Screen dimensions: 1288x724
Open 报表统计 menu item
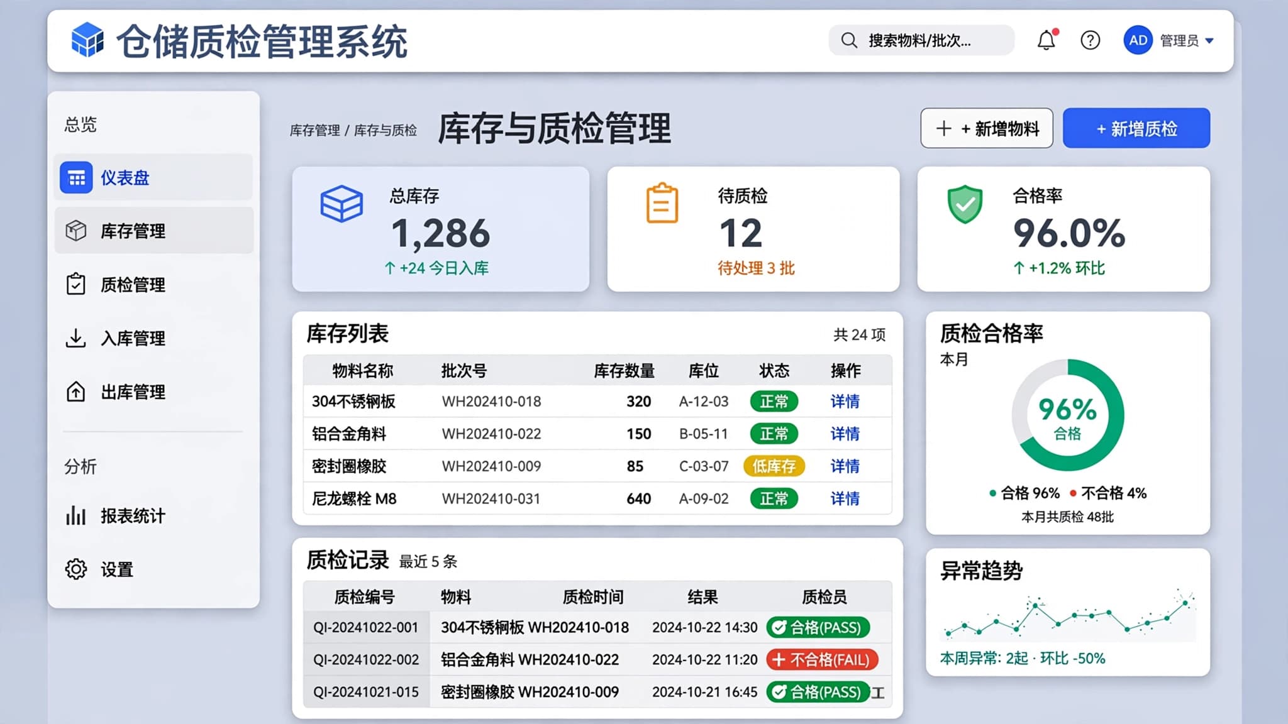(x=153, y=515)
